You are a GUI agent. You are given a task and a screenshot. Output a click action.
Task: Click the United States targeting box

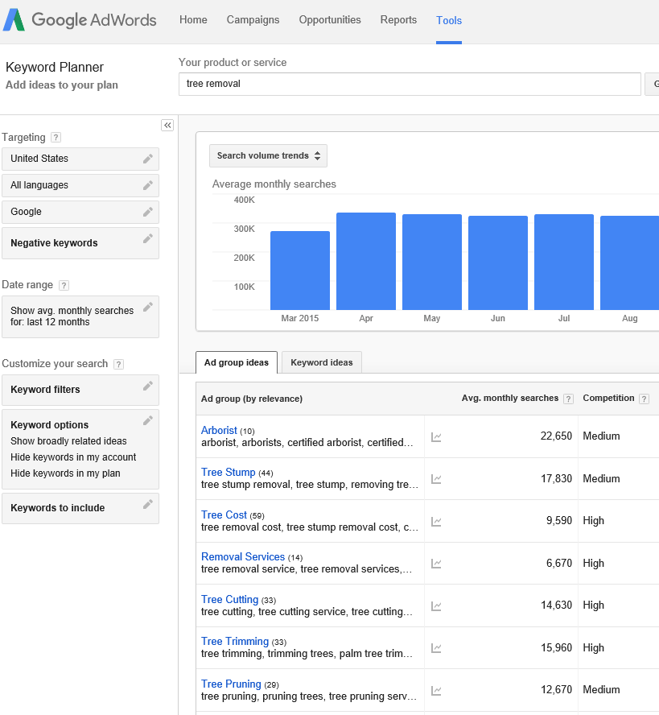[80, 159]
